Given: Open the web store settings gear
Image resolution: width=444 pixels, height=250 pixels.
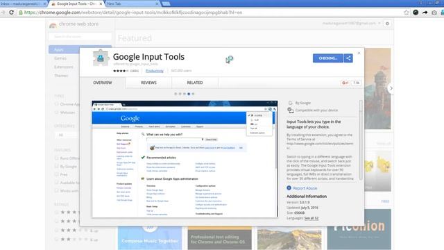Looking at the screenshot, I should click(x=387, y=24).
